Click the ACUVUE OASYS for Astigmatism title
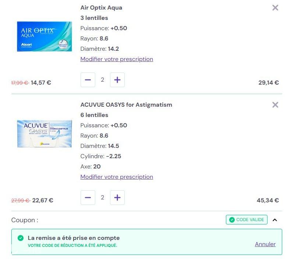This screenshot has height=259, width=298. click(x=126, y=105)
